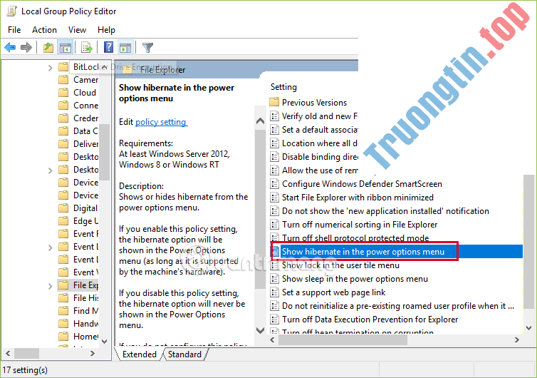
Task: Select the Camer tree item
Action: click(x=85, y=80)
